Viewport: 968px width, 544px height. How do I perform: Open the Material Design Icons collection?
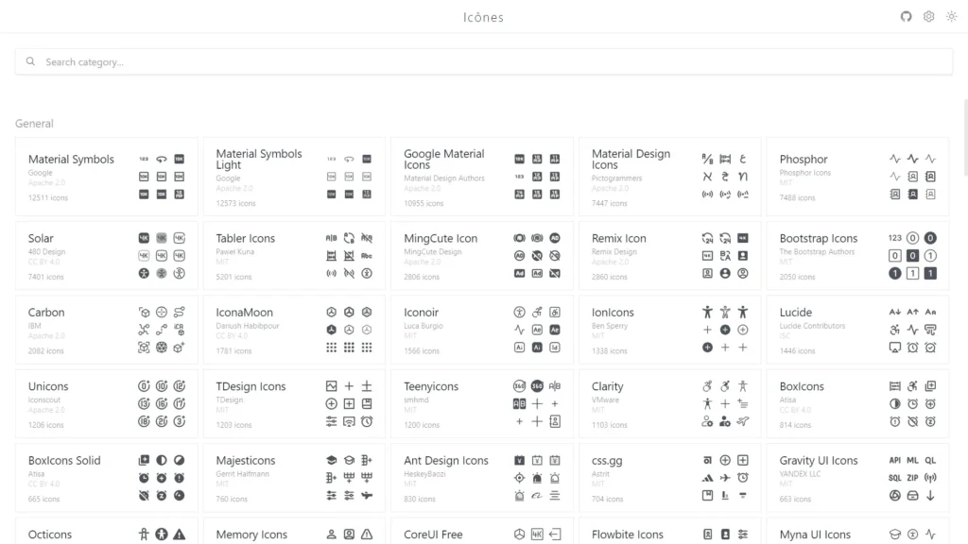click(x=670, y=177)
